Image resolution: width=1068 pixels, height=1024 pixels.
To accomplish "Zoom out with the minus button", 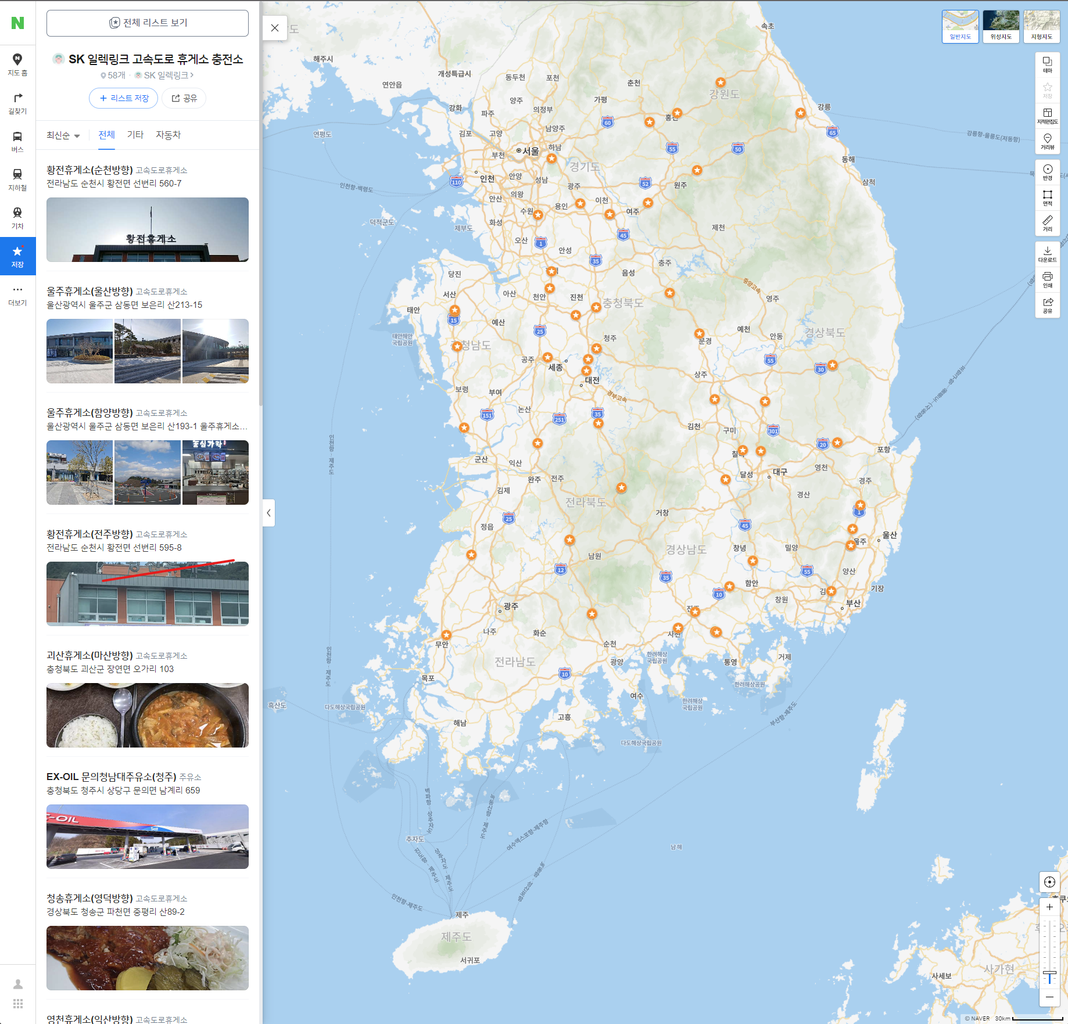I will pos(1049,997).
